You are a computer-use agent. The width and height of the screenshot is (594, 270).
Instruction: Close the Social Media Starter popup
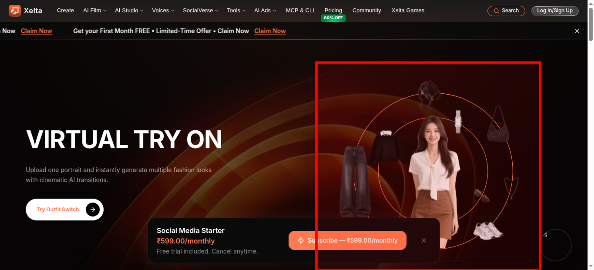(x=424, y=240)
